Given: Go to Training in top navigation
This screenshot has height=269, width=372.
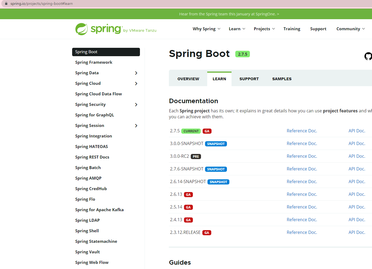Looking at the screenshot, I should (x=292, y=29).
